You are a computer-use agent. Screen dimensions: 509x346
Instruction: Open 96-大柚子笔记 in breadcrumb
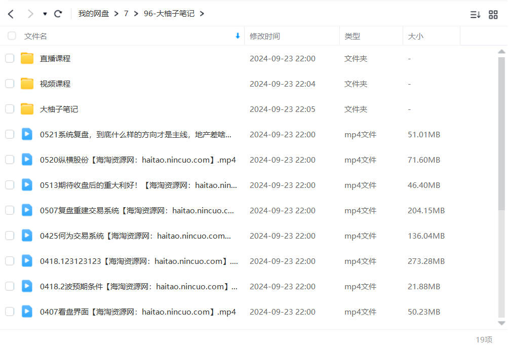click(x=169, y=14)
